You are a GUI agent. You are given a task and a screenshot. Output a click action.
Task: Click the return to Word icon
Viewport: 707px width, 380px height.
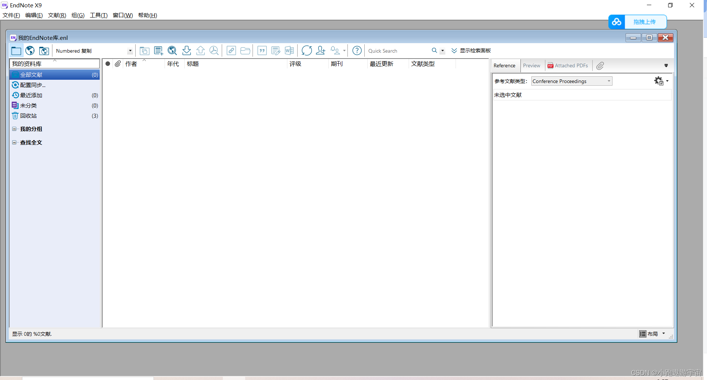click(290, 51)
